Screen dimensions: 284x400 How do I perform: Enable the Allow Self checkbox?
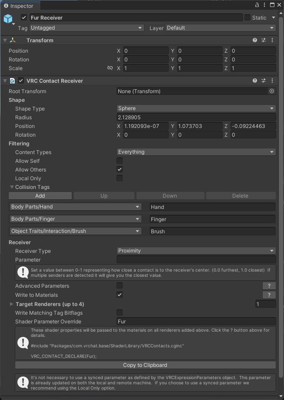(x=120, y=161)
